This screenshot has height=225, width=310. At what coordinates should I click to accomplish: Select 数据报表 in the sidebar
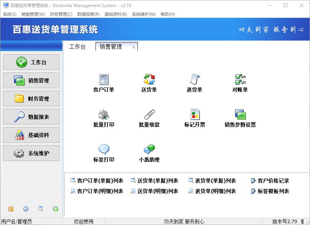point(31,117)
